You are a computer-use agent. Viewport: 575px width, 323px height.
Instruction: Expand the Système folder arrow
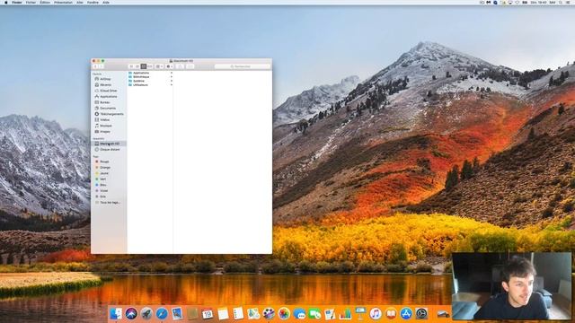172,81
